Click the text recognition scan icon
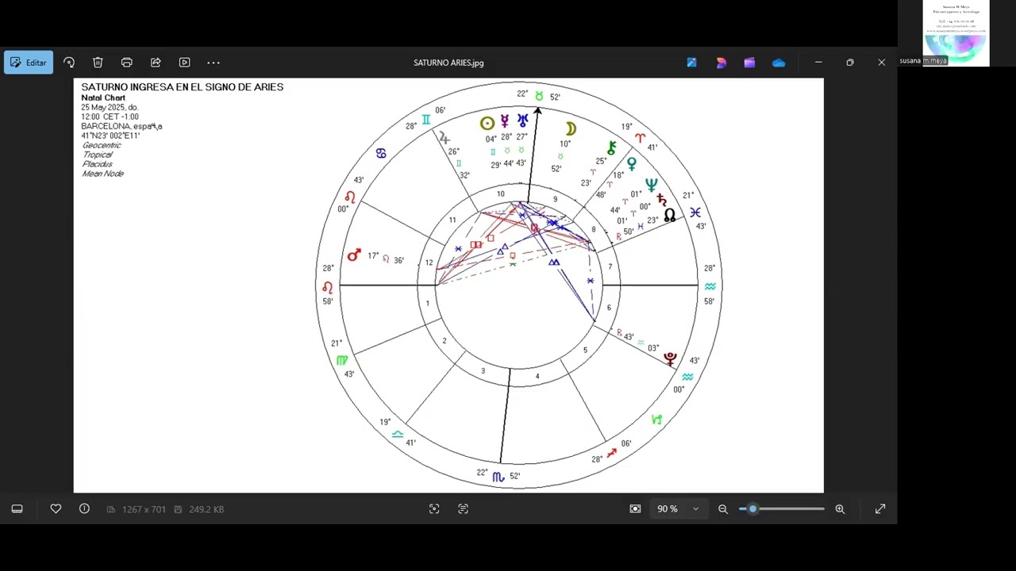This screenshot has height=571, width=1016. click(x=464, y=509)
